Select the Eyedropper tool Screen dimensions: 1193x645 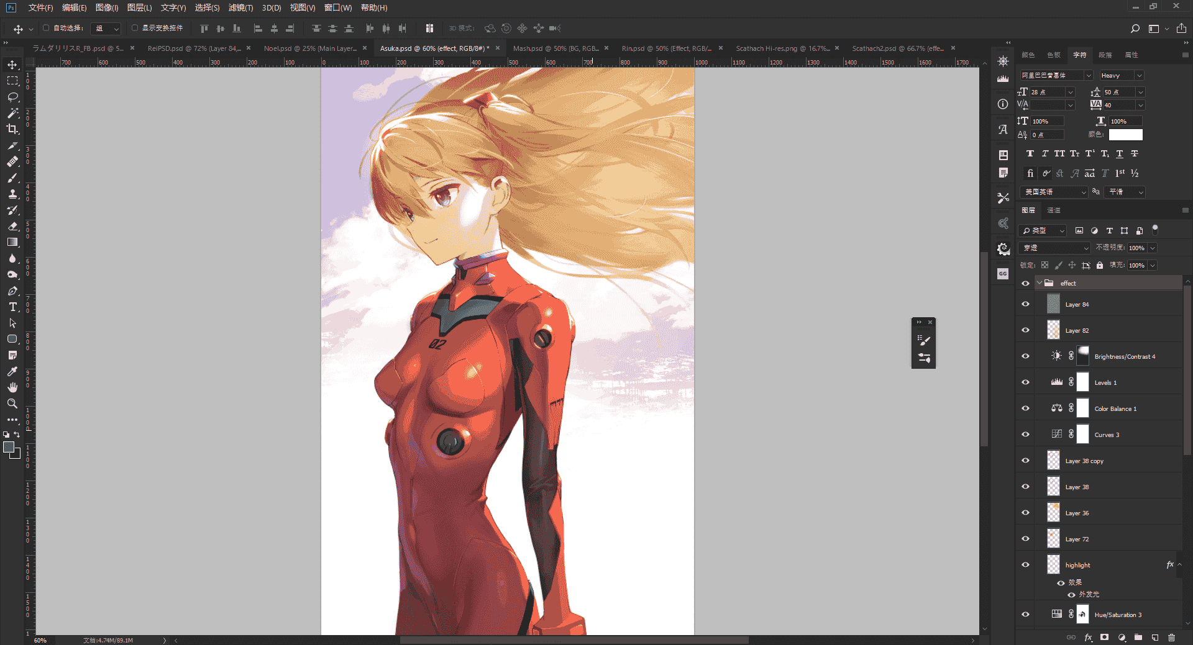click(12, 371)
